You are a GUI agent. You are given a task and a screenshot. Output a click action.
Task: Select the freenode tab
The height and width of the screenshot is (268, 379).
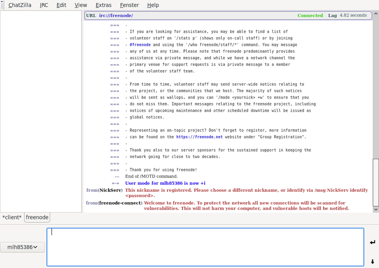tap(37, 217)
